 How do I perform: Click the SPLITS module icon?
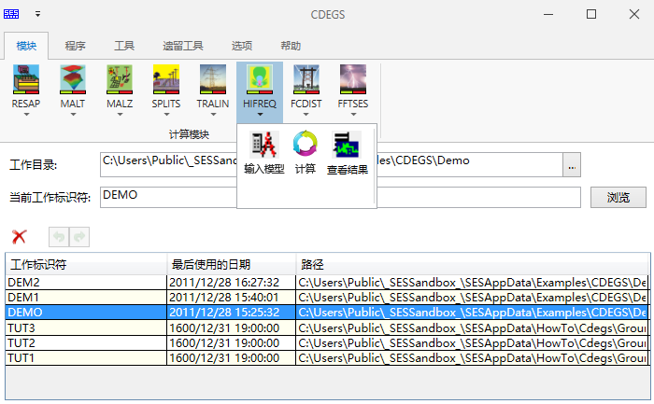(x=166, y=80)
